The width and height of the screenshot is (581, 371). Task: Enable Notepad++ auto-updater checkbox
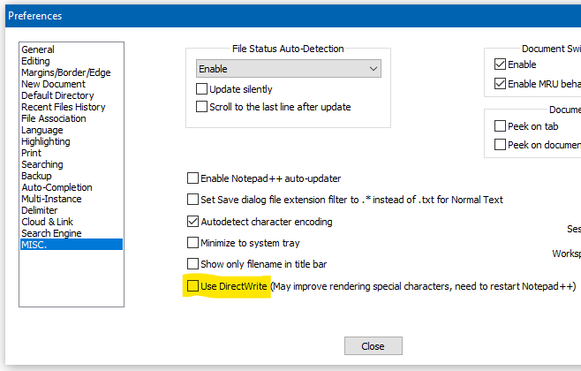[192, 178]
